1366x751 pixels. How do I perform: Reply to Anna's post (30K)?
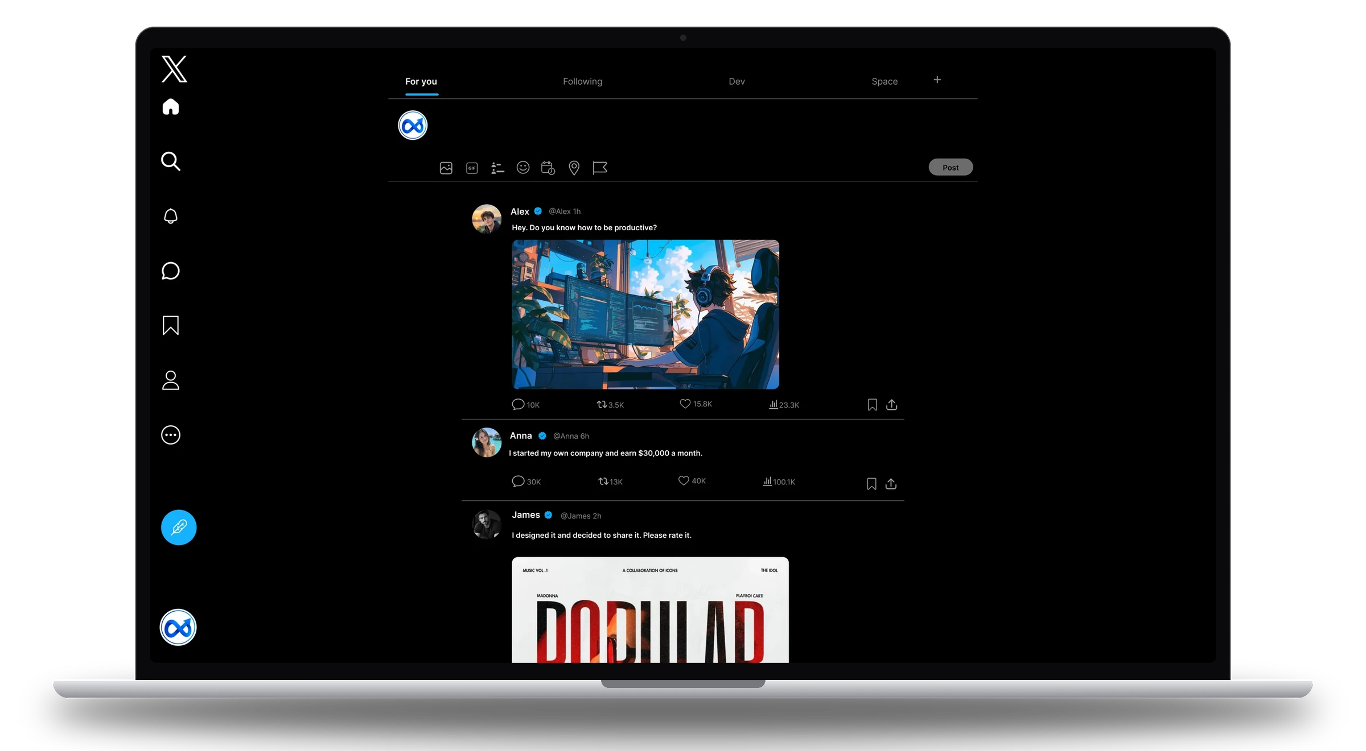pyautogui.click(x=526, y=482)
